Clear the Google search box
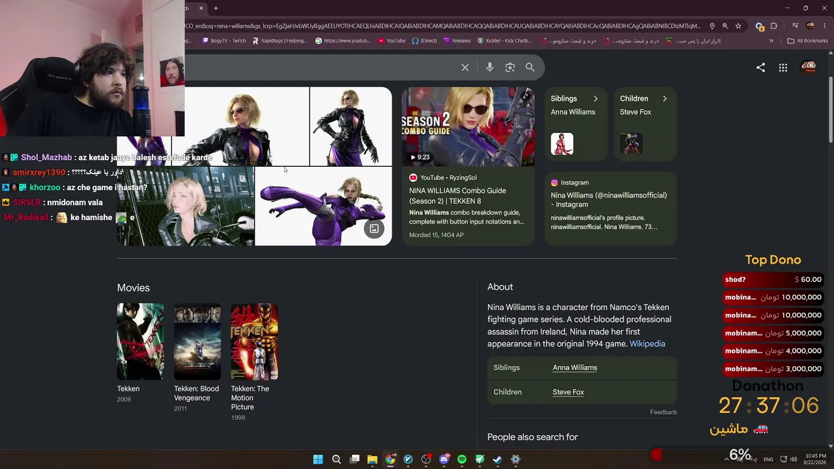 point(465,67)
